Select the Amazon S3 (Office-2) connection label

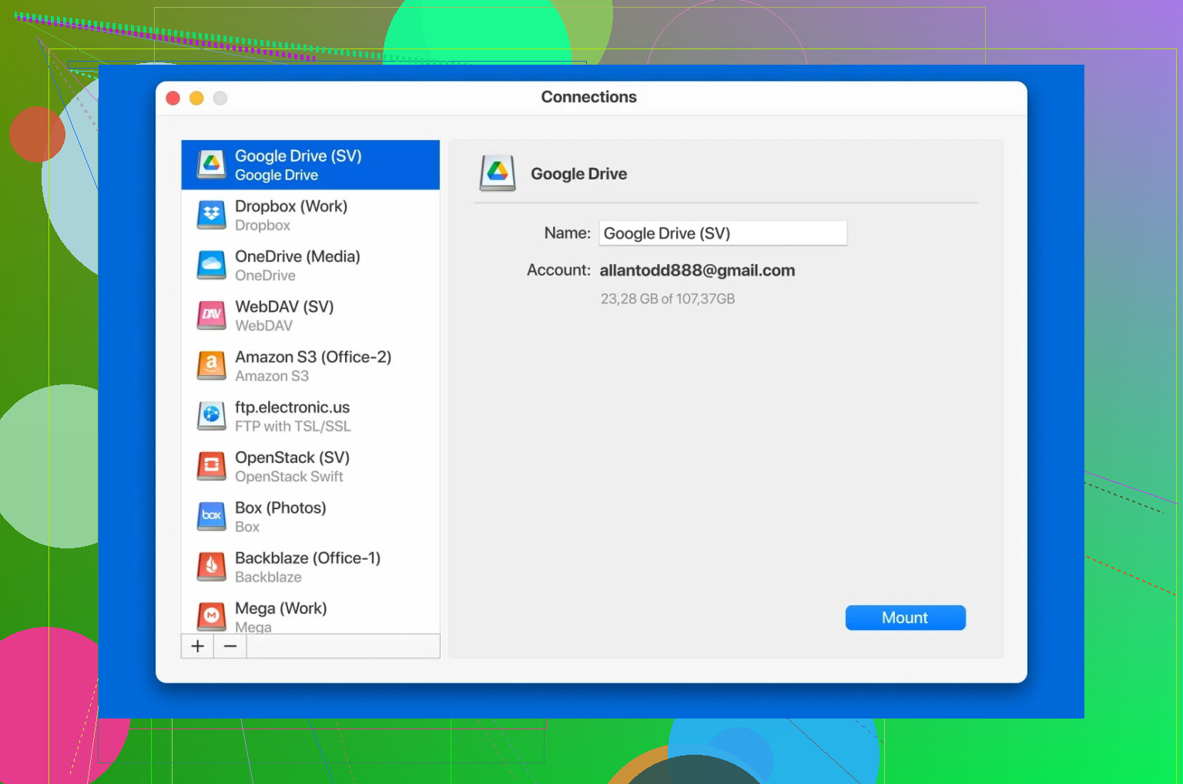pyautogui.click(x=313, y=357)
